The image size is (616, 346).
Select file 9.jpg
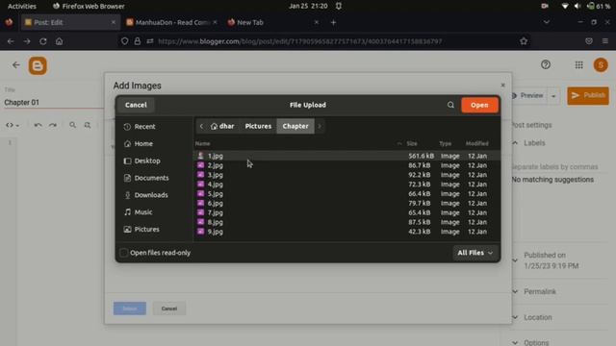pyautogui.click(x=346, y=232)
